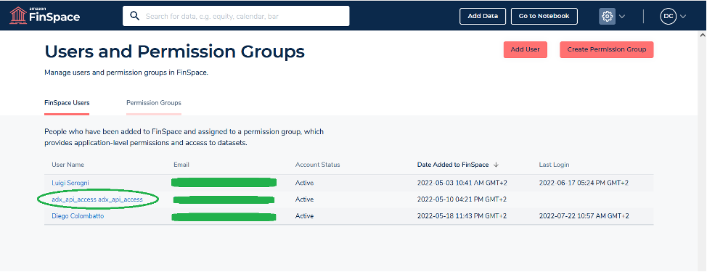Viewport: 707px width, 272px height.
Task: Expand the DC account dropdown chevron
Action: click(682, 17)
